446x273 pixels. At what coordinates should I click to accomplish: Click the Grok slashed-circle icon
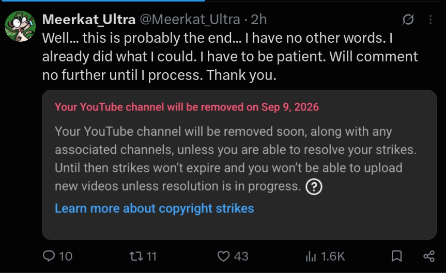(408, 19)
